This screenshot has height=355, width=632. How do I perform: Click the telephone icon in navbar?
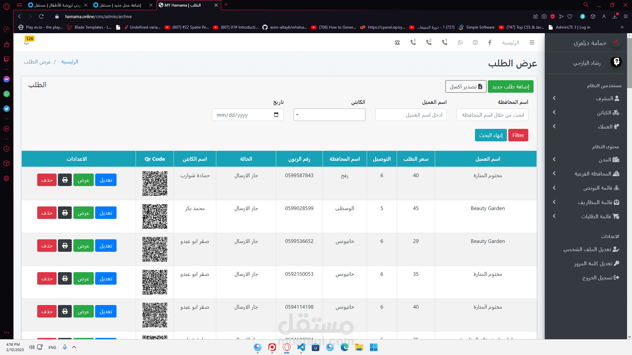(x=397, y=42)
